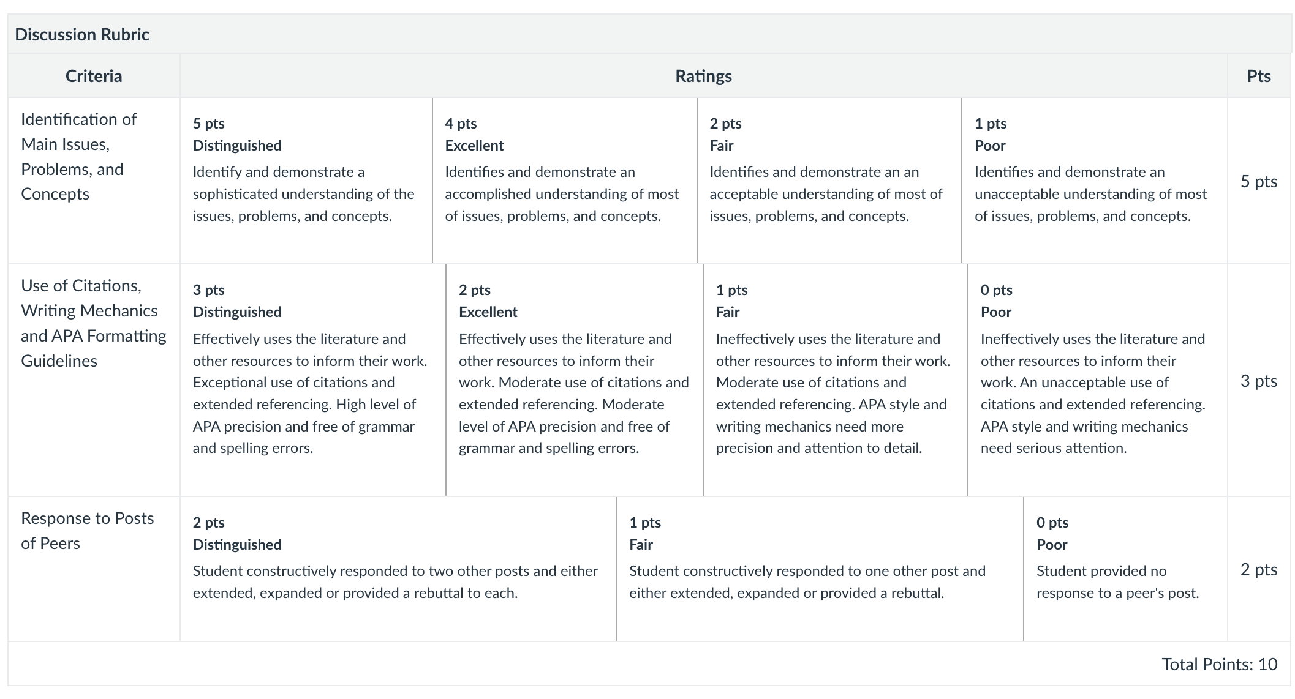Click the Criteria column header
Viewport: 1295px width, 699px height.
pyautogui.click(x=94, y=76)
